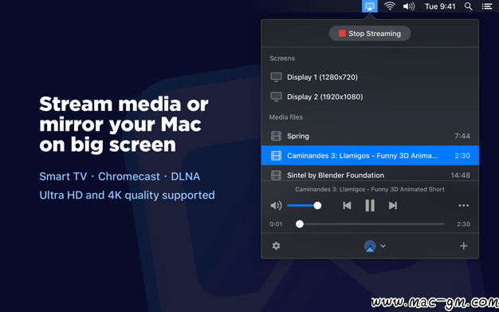Viewport: 499px width, 312px height.
Task: Click the monitor icon beside Display 1
Action: [276, 77]
